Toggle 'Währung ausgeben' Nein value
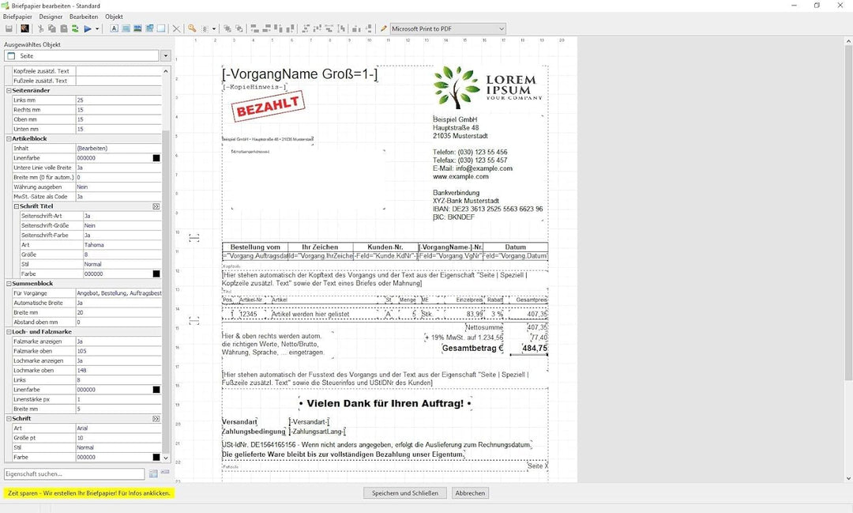This screenshot has height=513, width=853. (118, 187)
